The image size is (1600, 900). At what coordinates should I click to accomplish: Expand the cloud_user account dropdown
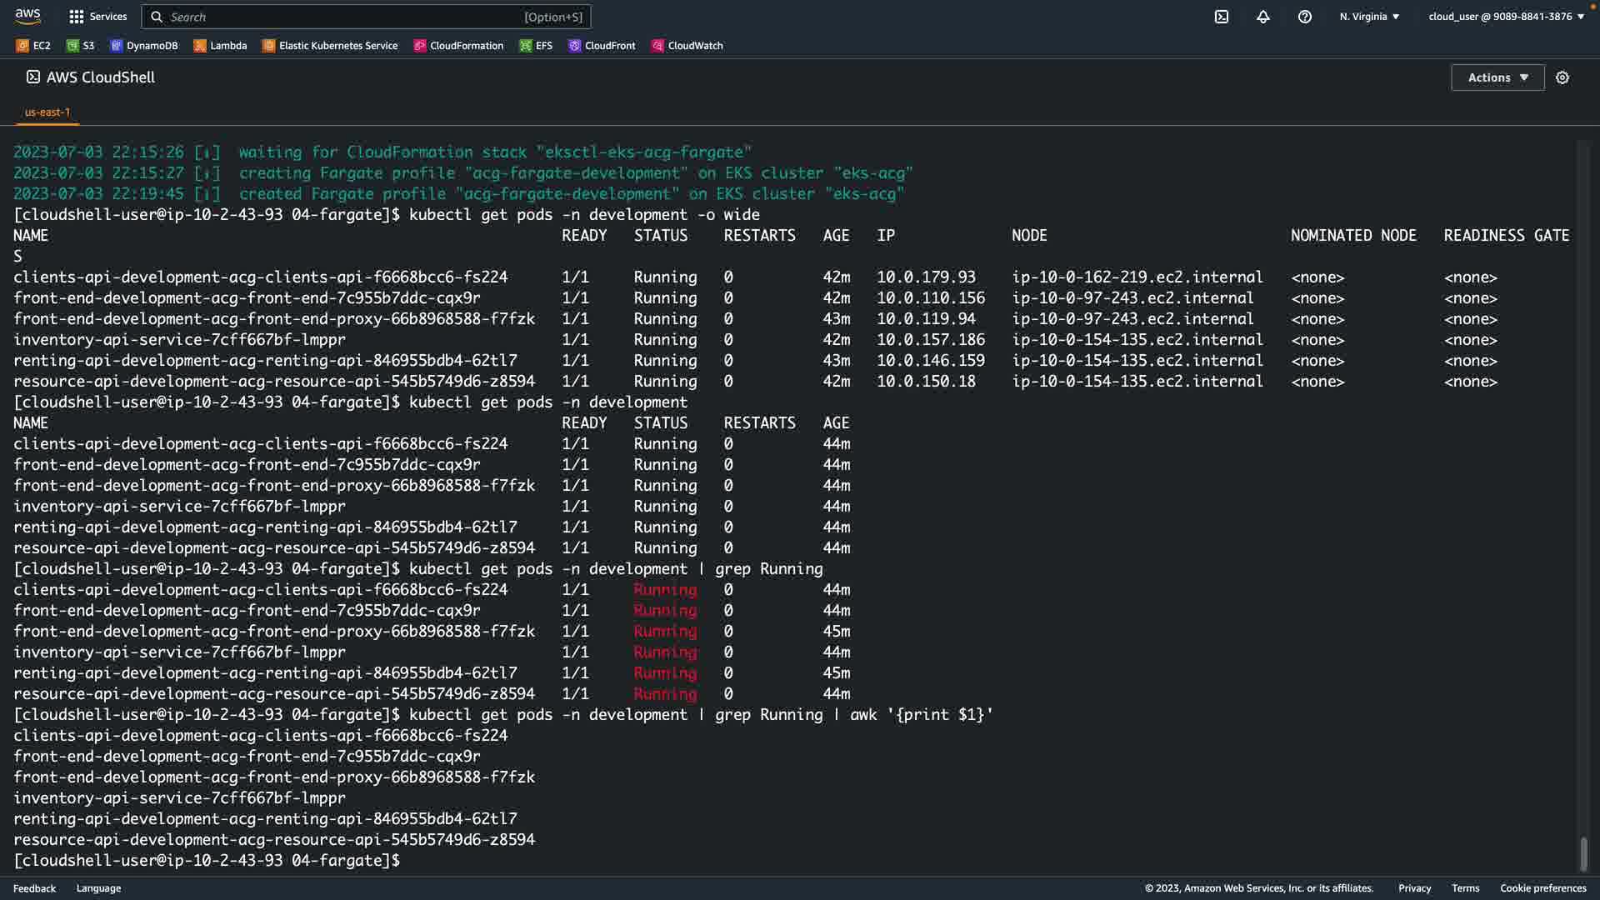(1506, 17)
